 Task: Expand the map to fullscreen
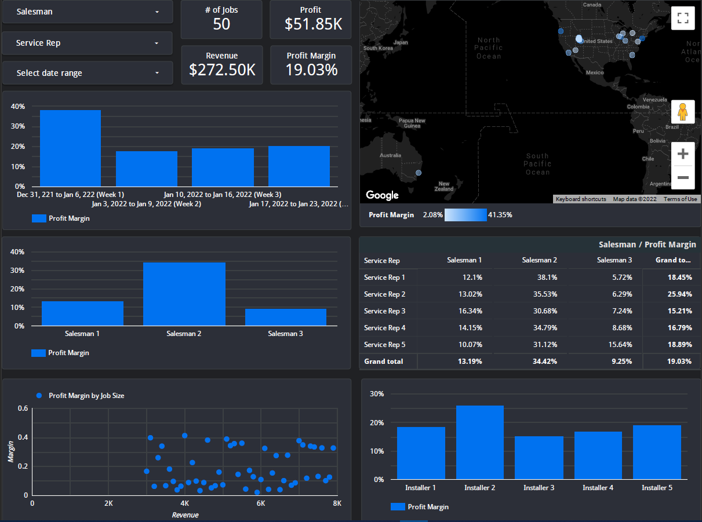(x=682, y=18)
